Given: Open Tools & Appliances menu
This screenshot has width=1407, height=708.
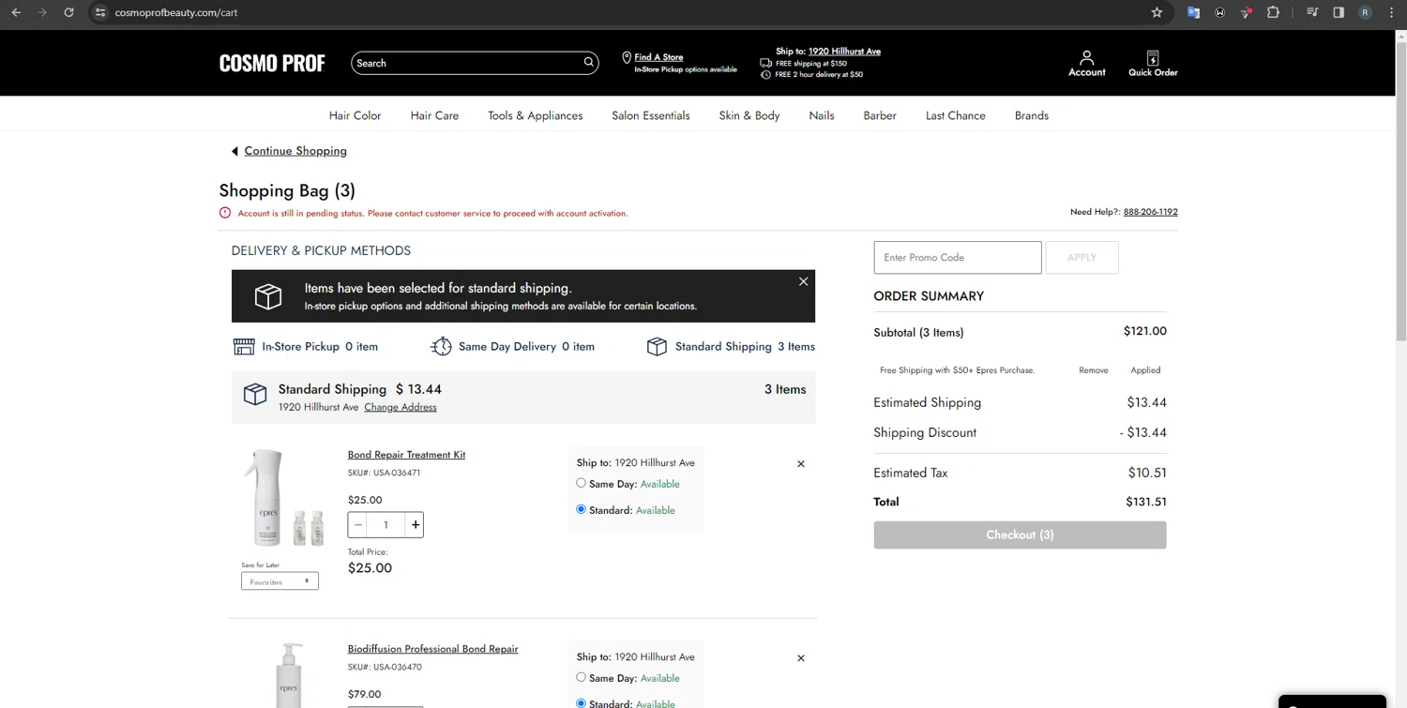Looking at the screenshot, I should (x=535, y=115).
